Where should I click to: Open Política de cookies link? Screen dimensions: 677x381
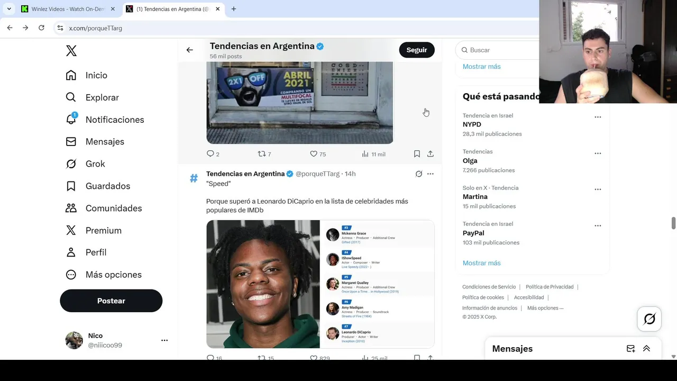click(x=483, y=297)
